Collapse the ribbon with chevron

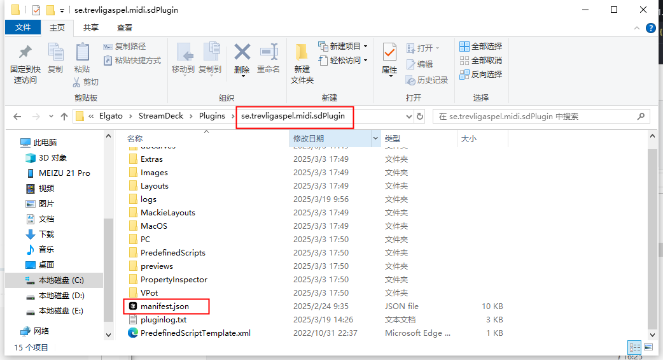[x=637, y=29]
